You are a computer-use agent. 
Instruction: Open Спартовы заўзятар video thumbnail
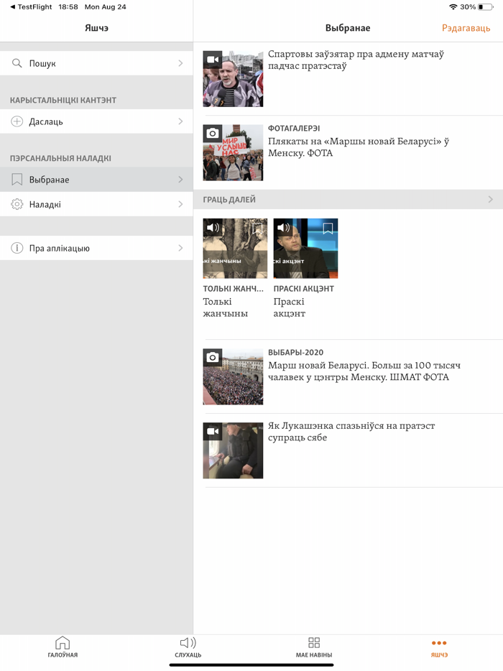[x=233, y=79]
